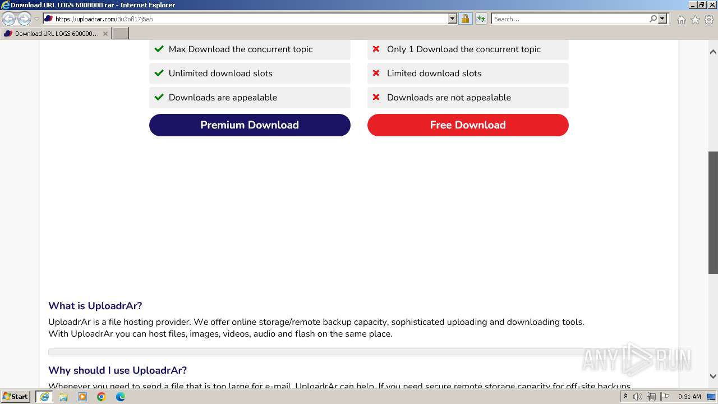Click 'Only 1 Download the concurrent topic' text

(464, 49)
